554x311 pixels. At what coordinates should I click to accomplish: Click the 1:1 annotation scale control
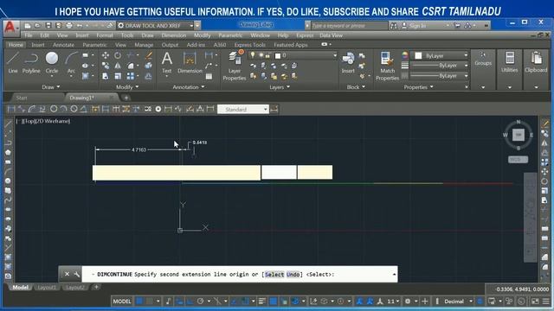(x=393, y=301)
